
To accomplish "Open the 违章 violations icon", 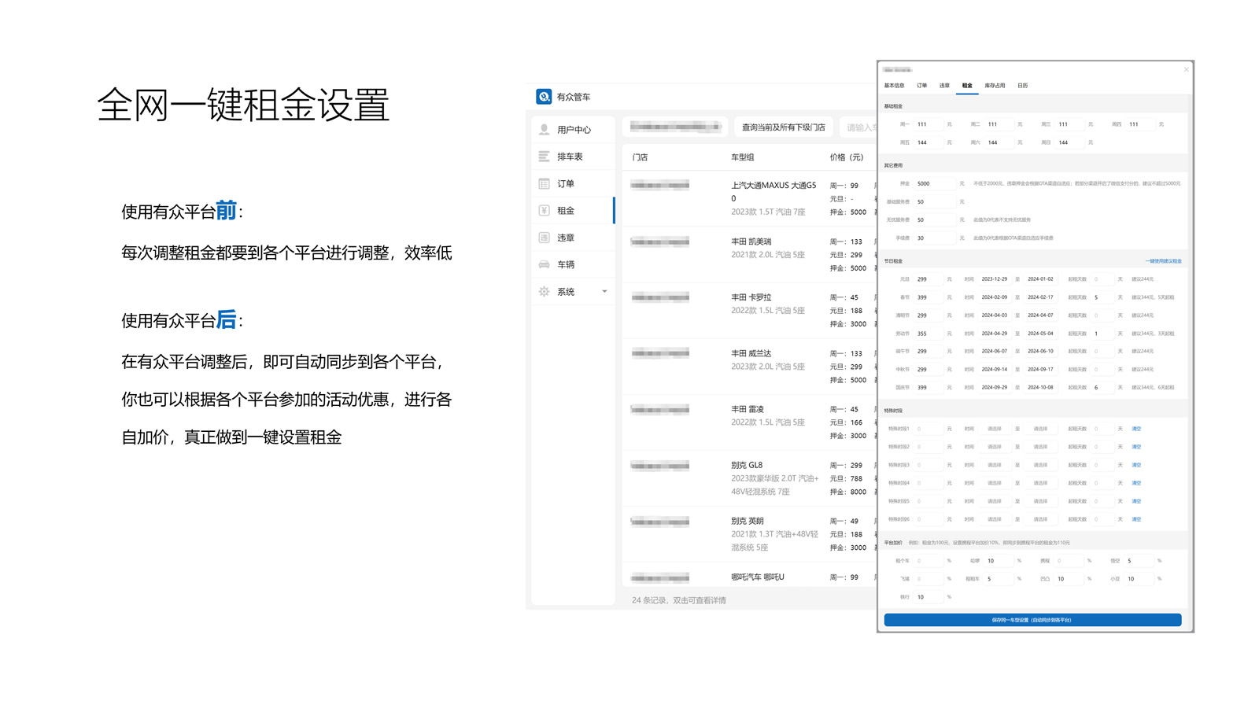I will [x=544, y=237].
